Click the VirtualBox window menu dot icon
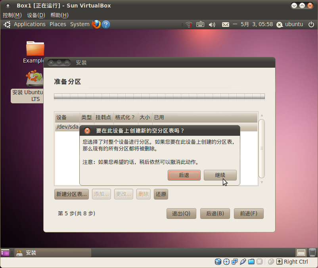This screenshot has width=318, height=268. pyautogui.click(x=8, y=6)
